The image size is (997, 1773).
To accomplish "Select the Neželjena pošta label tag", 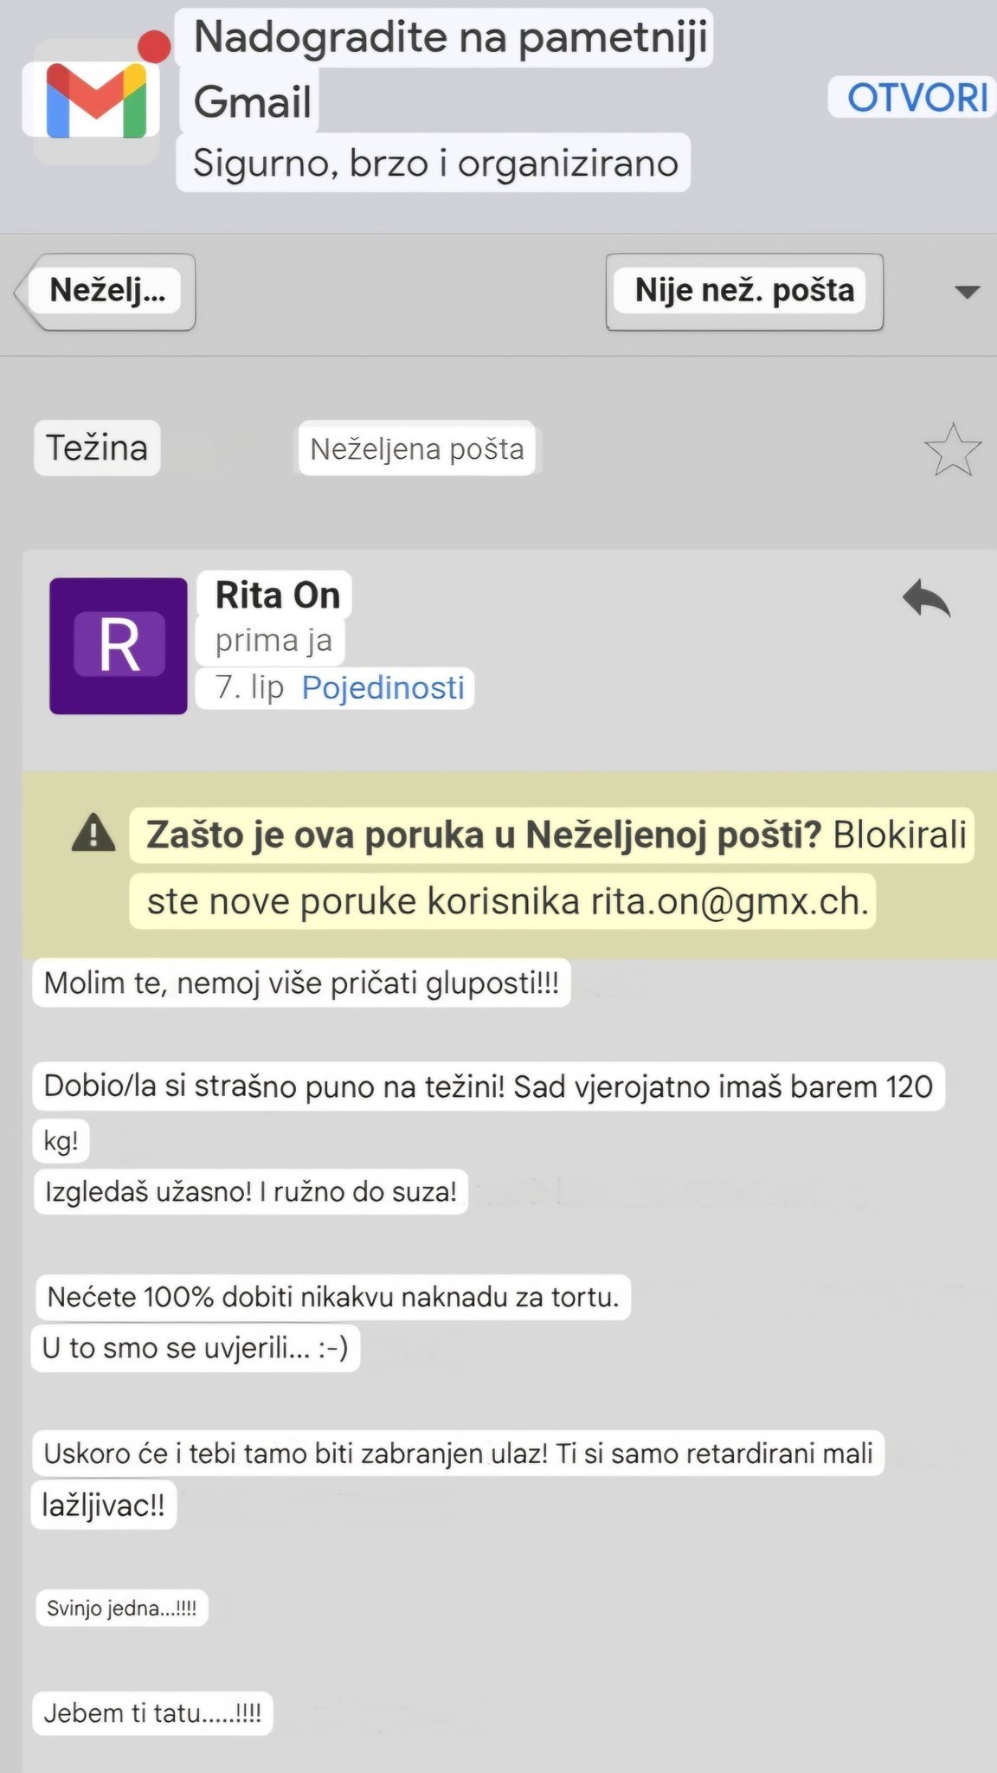I will 417,448.
